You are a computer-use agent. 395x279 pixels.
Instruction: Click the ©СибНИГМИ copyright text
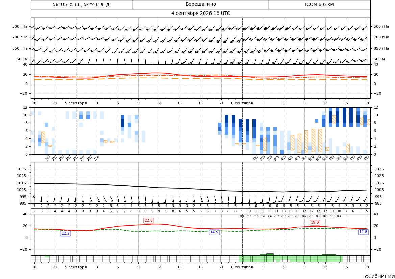pos(379,276)
